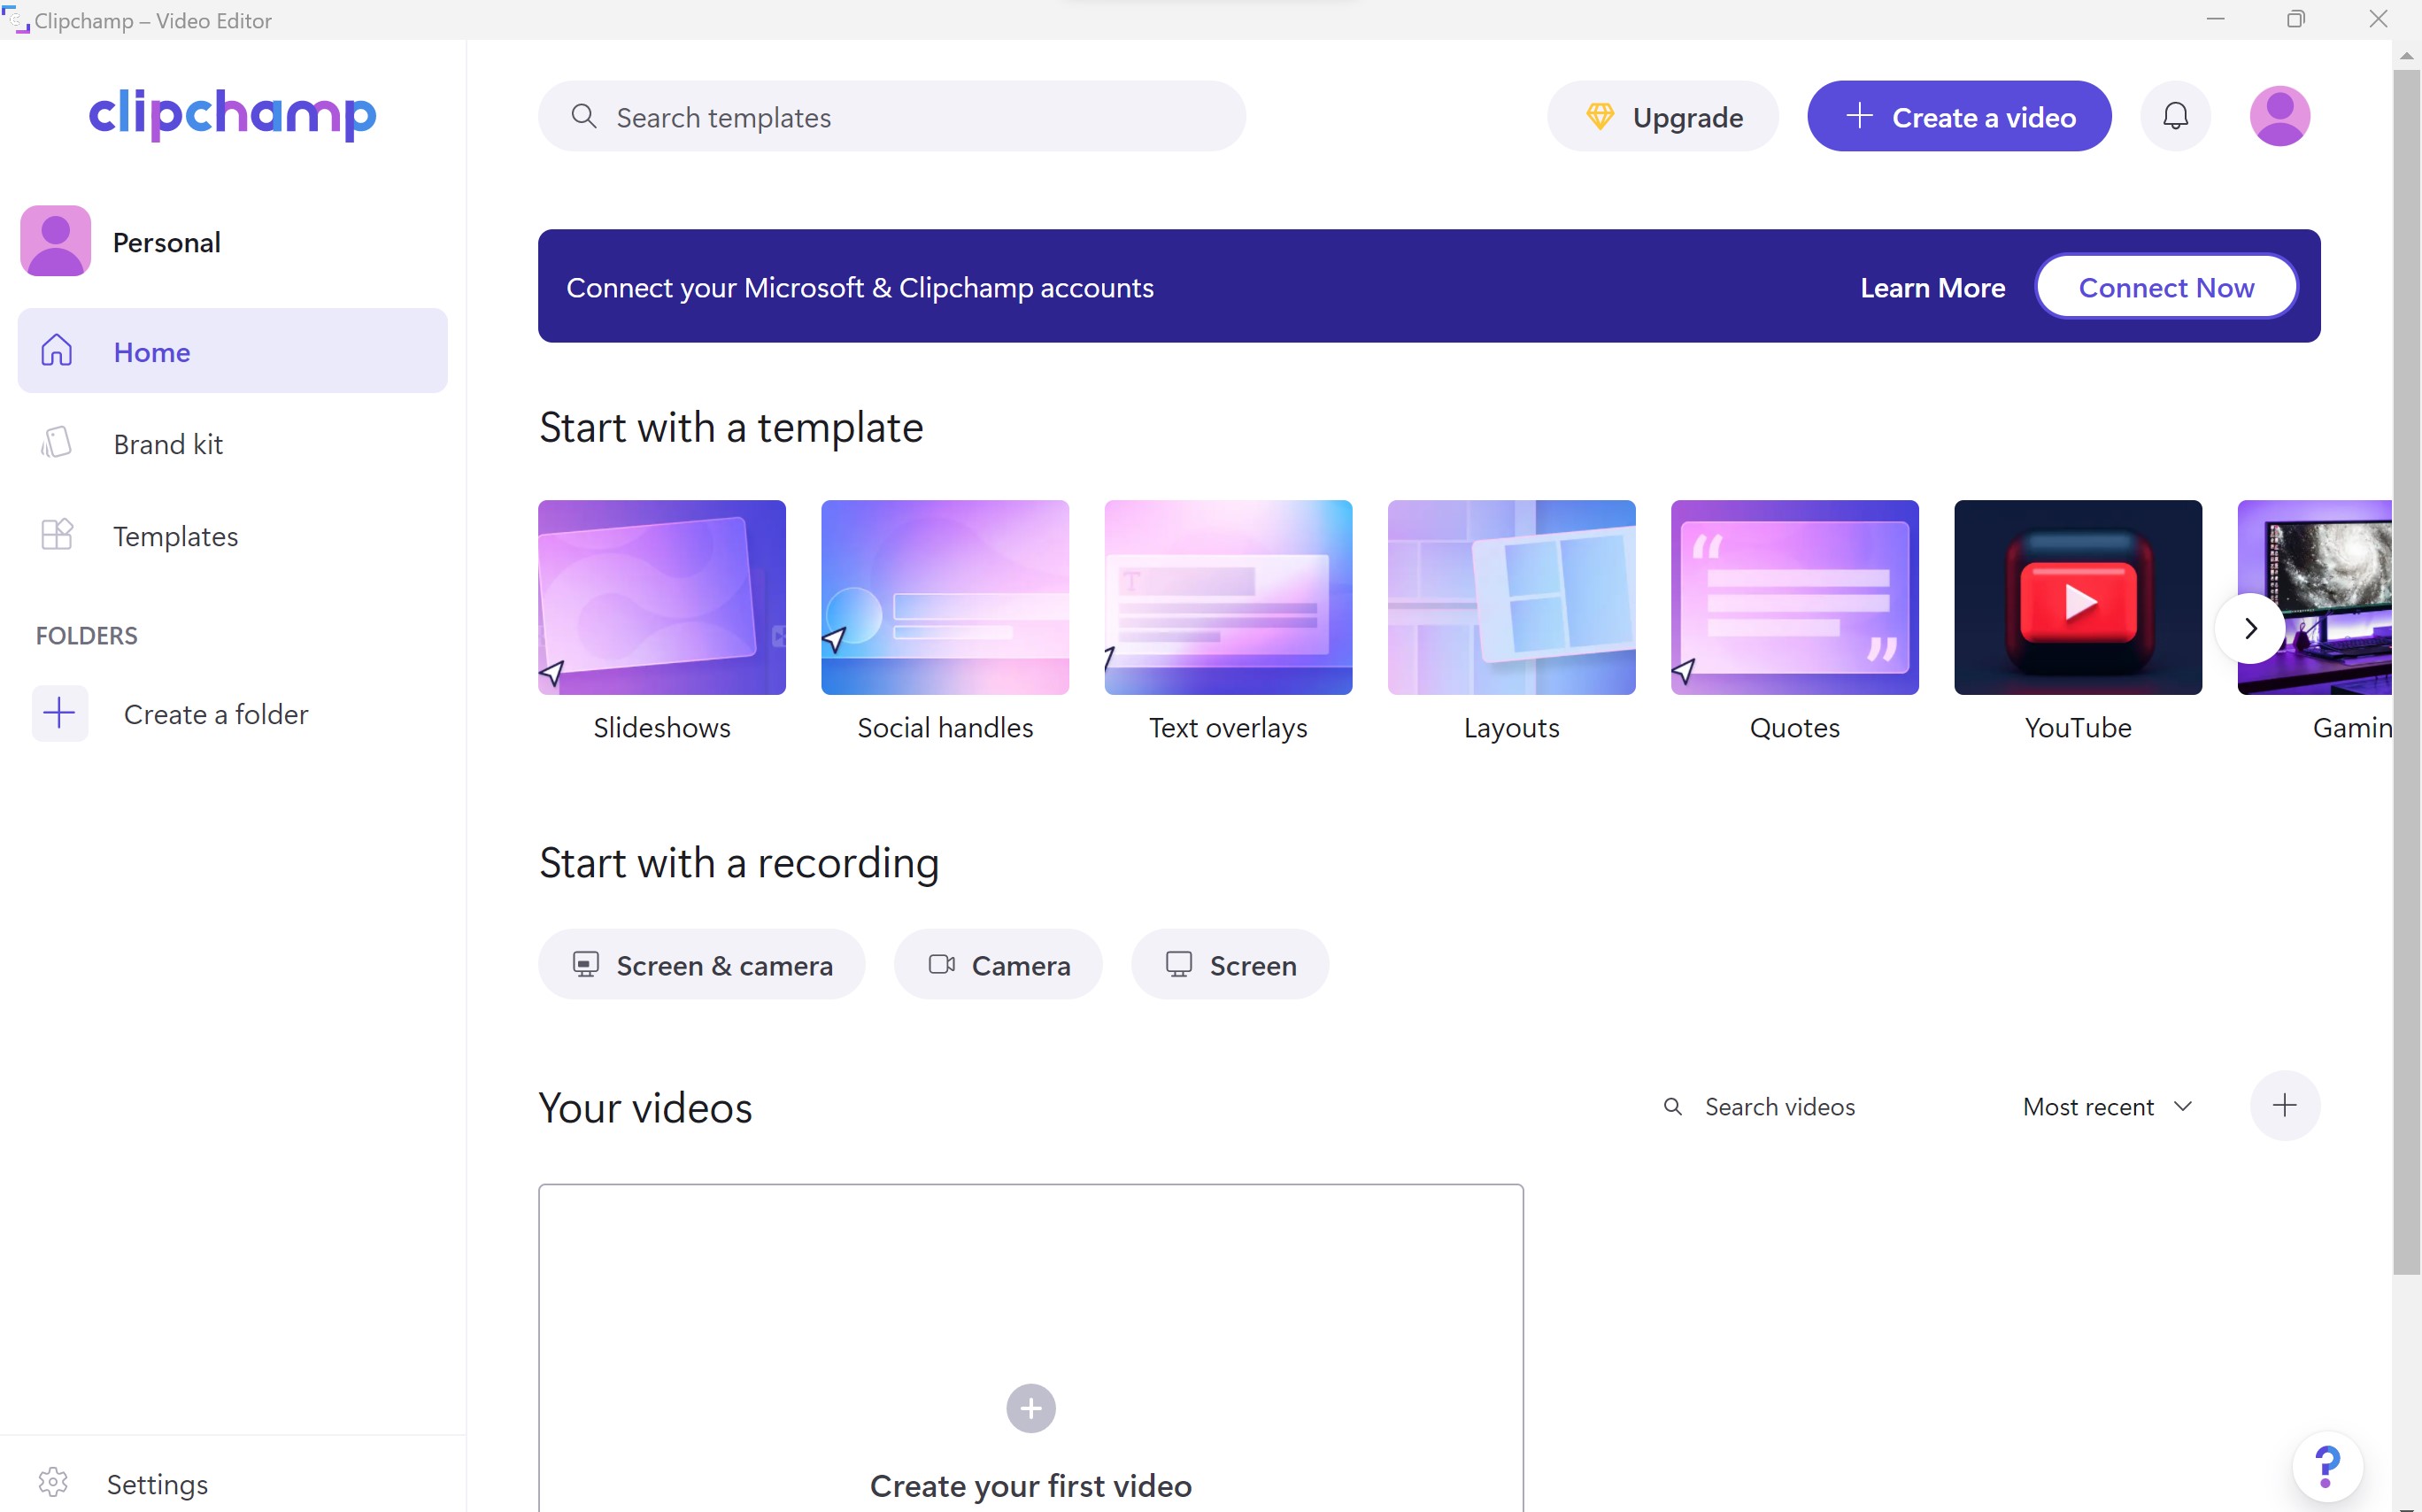This screenshot has height=1512, width=2422.
Task: Open the profile avatar menu
Action: 2279,116
